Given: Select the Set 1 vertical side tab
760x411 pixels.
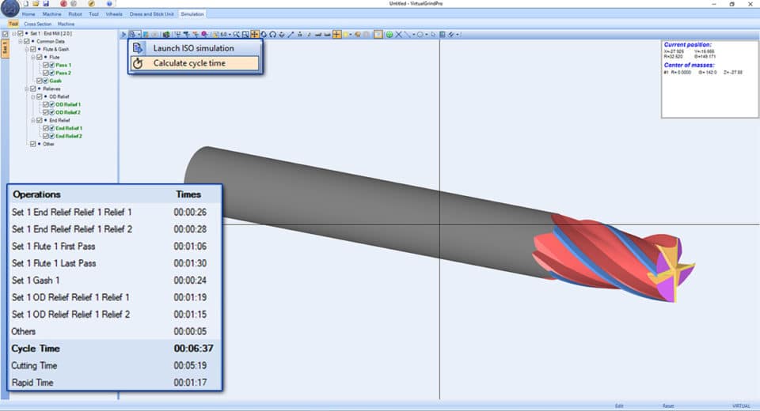Looking at the screenshot, I should pos(4,48).
